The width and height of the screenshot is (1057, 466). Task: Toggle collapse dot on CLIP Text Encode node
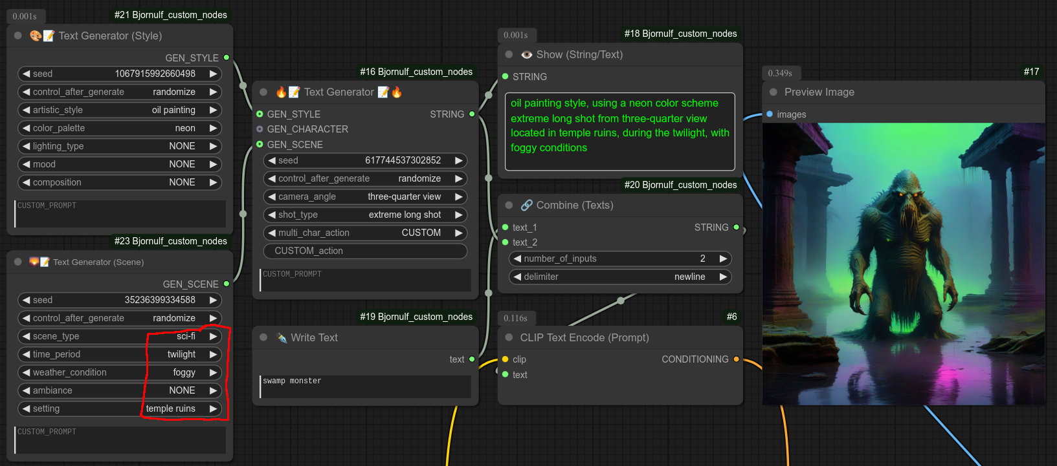pos(509,337)
